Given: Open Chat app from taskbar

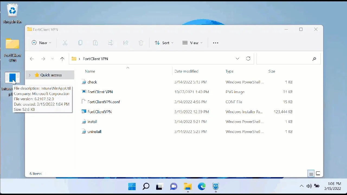Looking at the screenshot, I should click(173, 186).
